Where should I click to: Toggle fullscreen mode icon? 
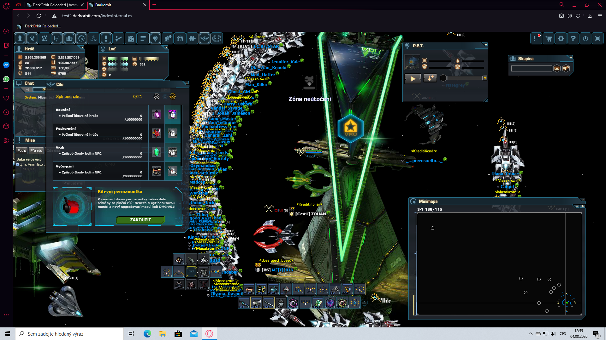click(x=598, y=38)
